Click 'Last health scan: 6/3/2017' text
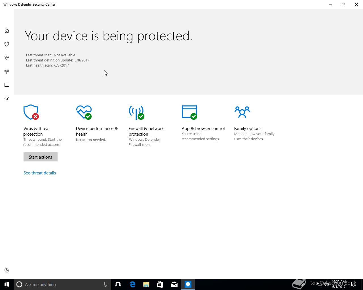Viewport: 363px width, 290px height. (47, 65)
